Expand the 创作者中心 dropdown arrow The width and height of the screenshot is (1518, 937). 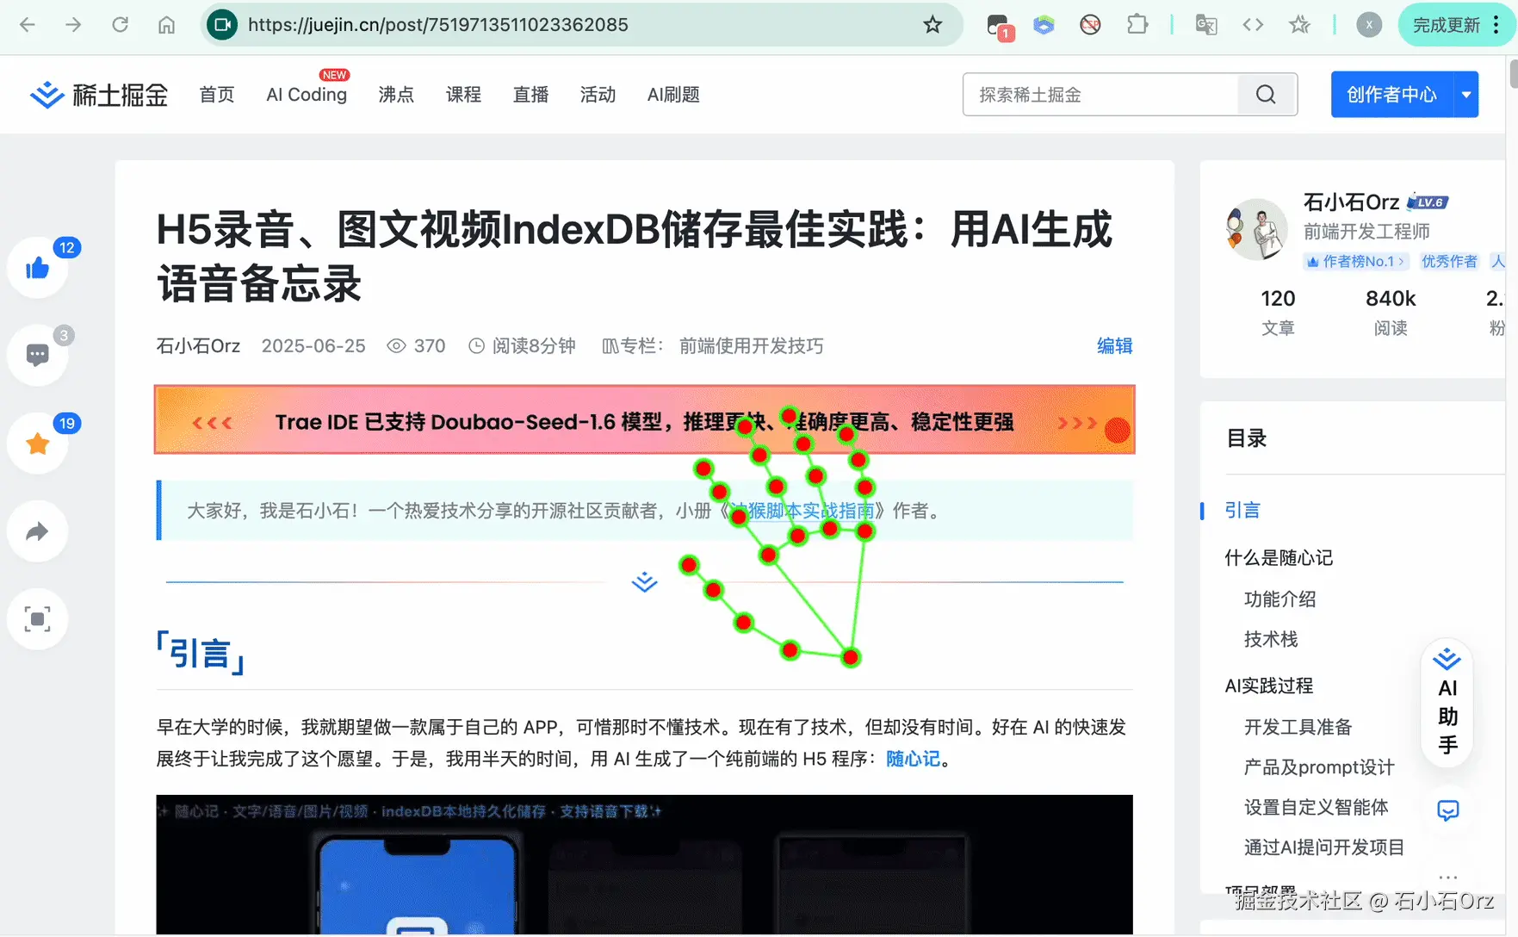1466,95
